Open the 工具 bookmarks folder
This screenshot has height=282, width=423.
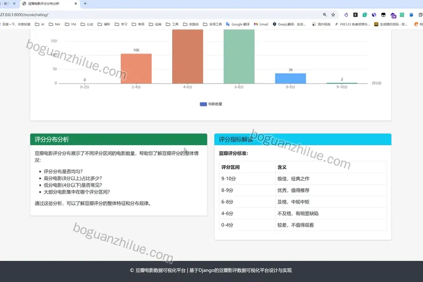click(x=172, y=24)
